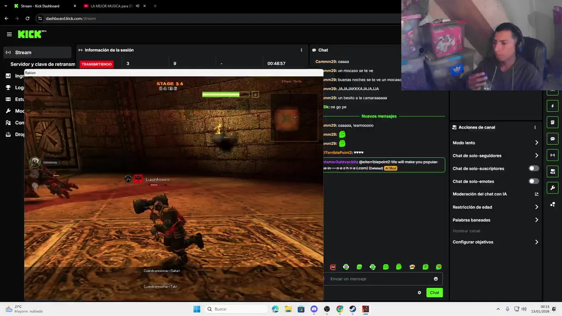This screenshot has width=562, height=316.
Task: Open the hamburger menu beside Kick logo
Action: (x=9, y=34)
